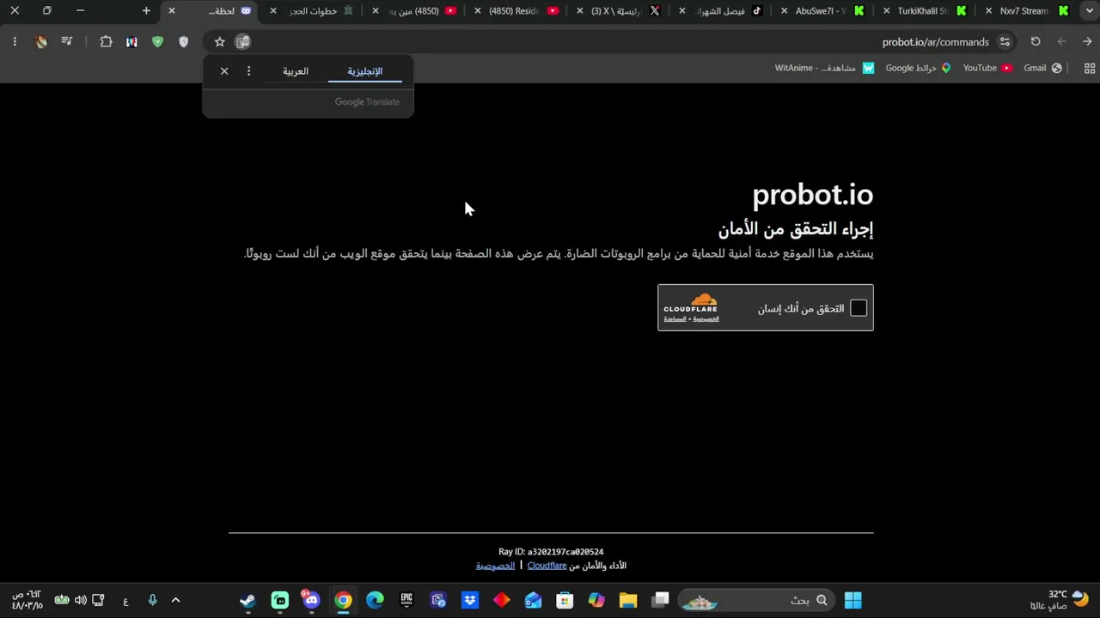This screenshot has height=618, width=1100.
Task: Click the grey shield extension icon
Action: [183, 41]
